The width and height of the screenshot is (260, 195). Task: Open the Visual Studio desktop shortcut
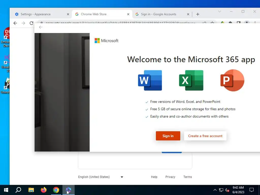pos(5,63)
